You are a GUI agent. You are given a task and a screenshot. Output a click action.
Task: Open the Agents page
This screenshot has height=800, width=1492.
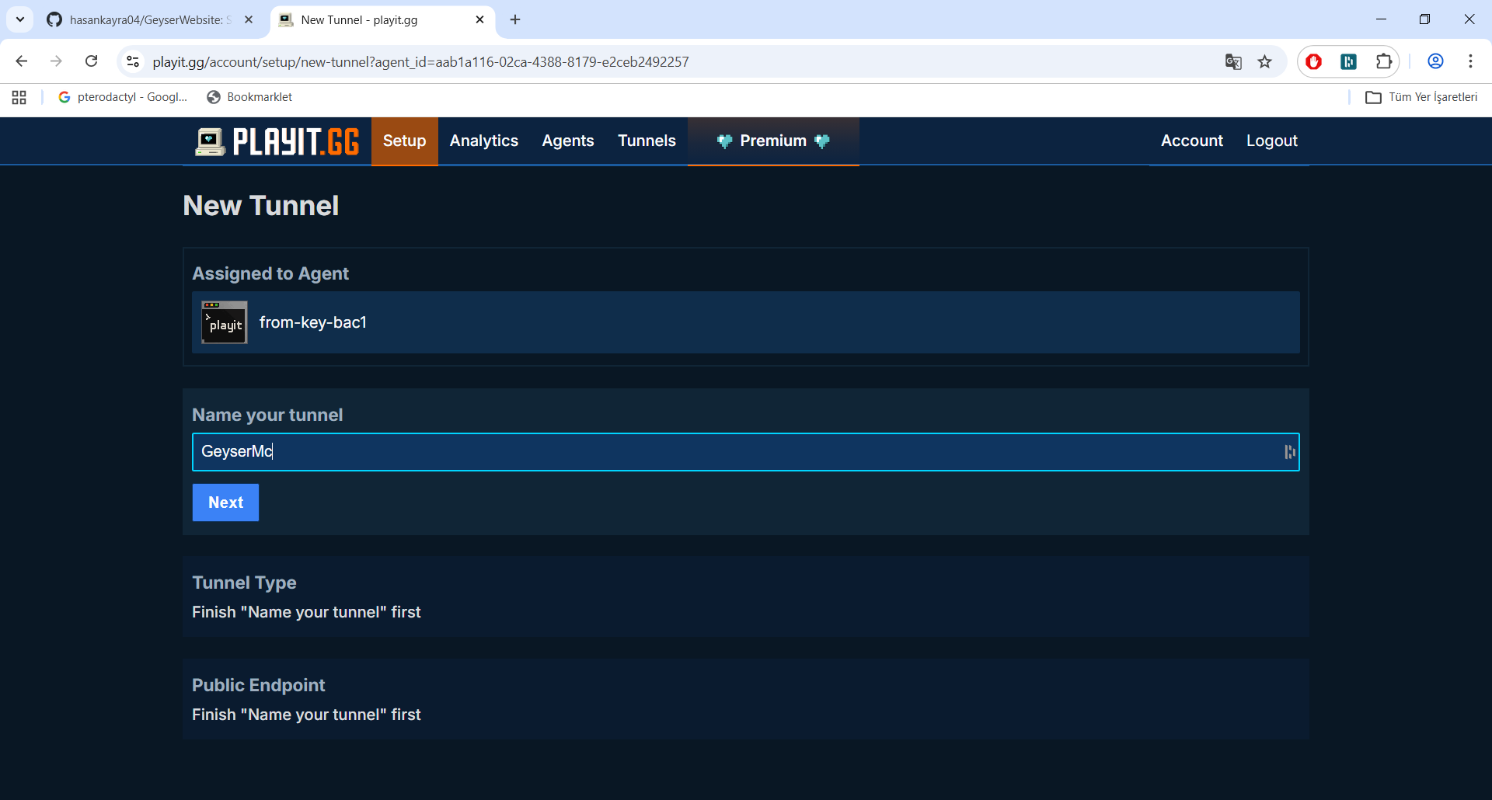coord(568,141)
